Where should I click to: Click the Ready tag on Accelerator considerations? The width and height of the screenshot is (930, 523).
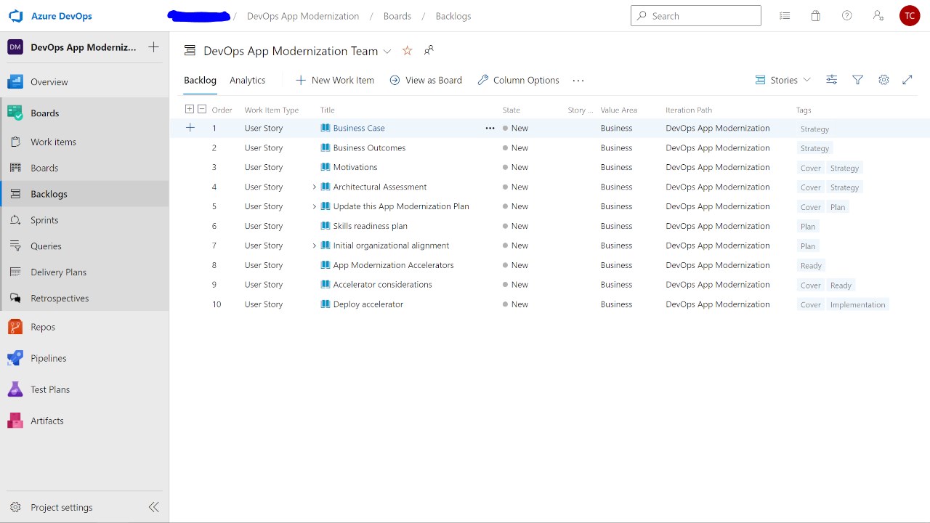841,285
